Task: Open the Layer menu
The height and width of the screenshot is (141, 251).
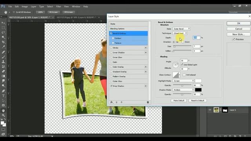Action: click(33, 7)
